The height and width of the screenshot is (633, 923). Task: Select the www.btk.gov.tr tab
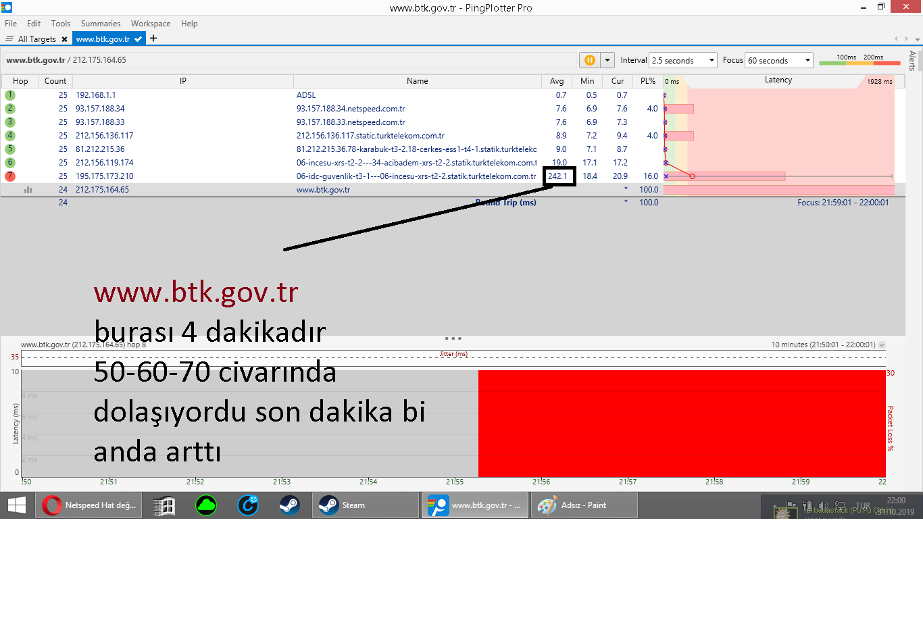pos(103,39)
